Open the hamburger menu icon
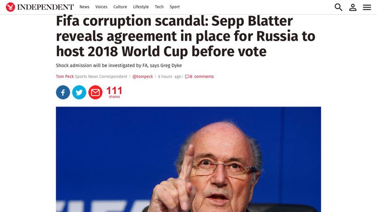Screen dimensions: 377x212 tap(367, 7)
